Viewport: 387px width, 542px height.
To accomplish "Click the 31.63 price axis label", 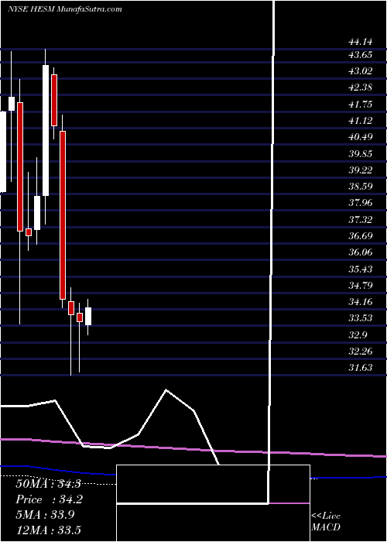I will [361, 367].
